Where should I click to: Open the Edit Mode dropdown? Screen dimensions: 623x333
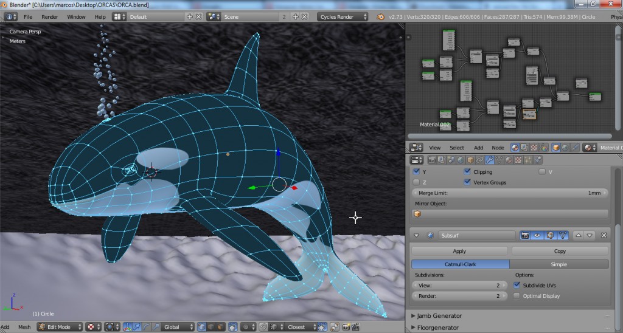(x=59, y=327)
